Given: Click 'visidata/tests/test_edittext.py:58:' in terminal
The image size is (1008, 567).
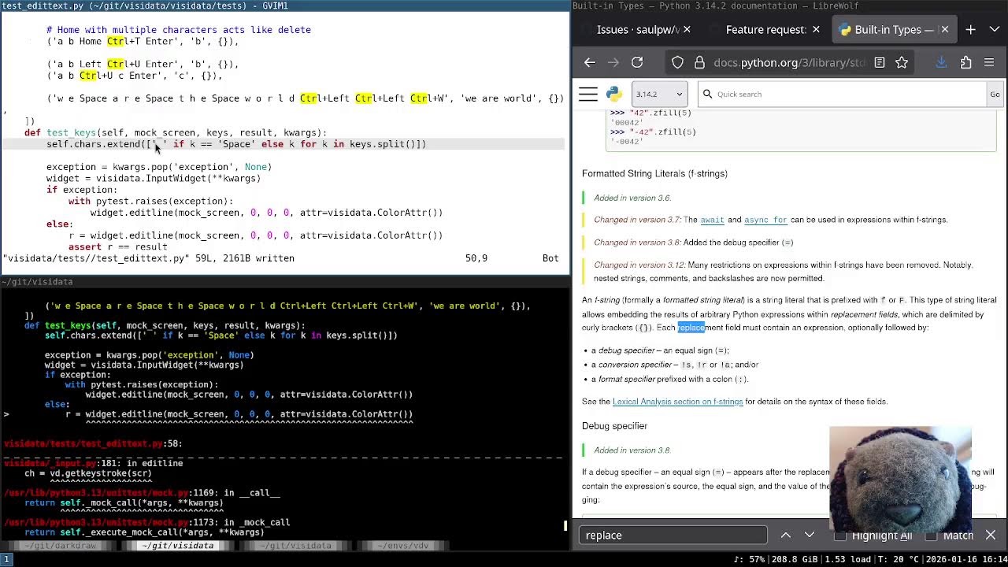Looking at the screenshot, I should 93,443.
